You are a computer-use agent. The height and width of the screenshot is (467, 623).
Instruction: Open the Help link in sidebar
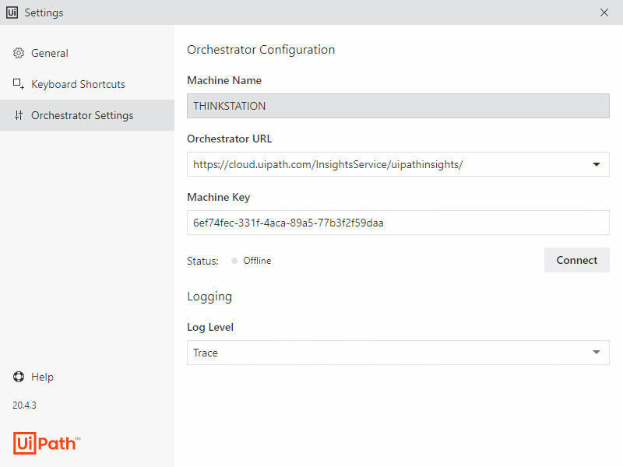[x=42, y=377]
